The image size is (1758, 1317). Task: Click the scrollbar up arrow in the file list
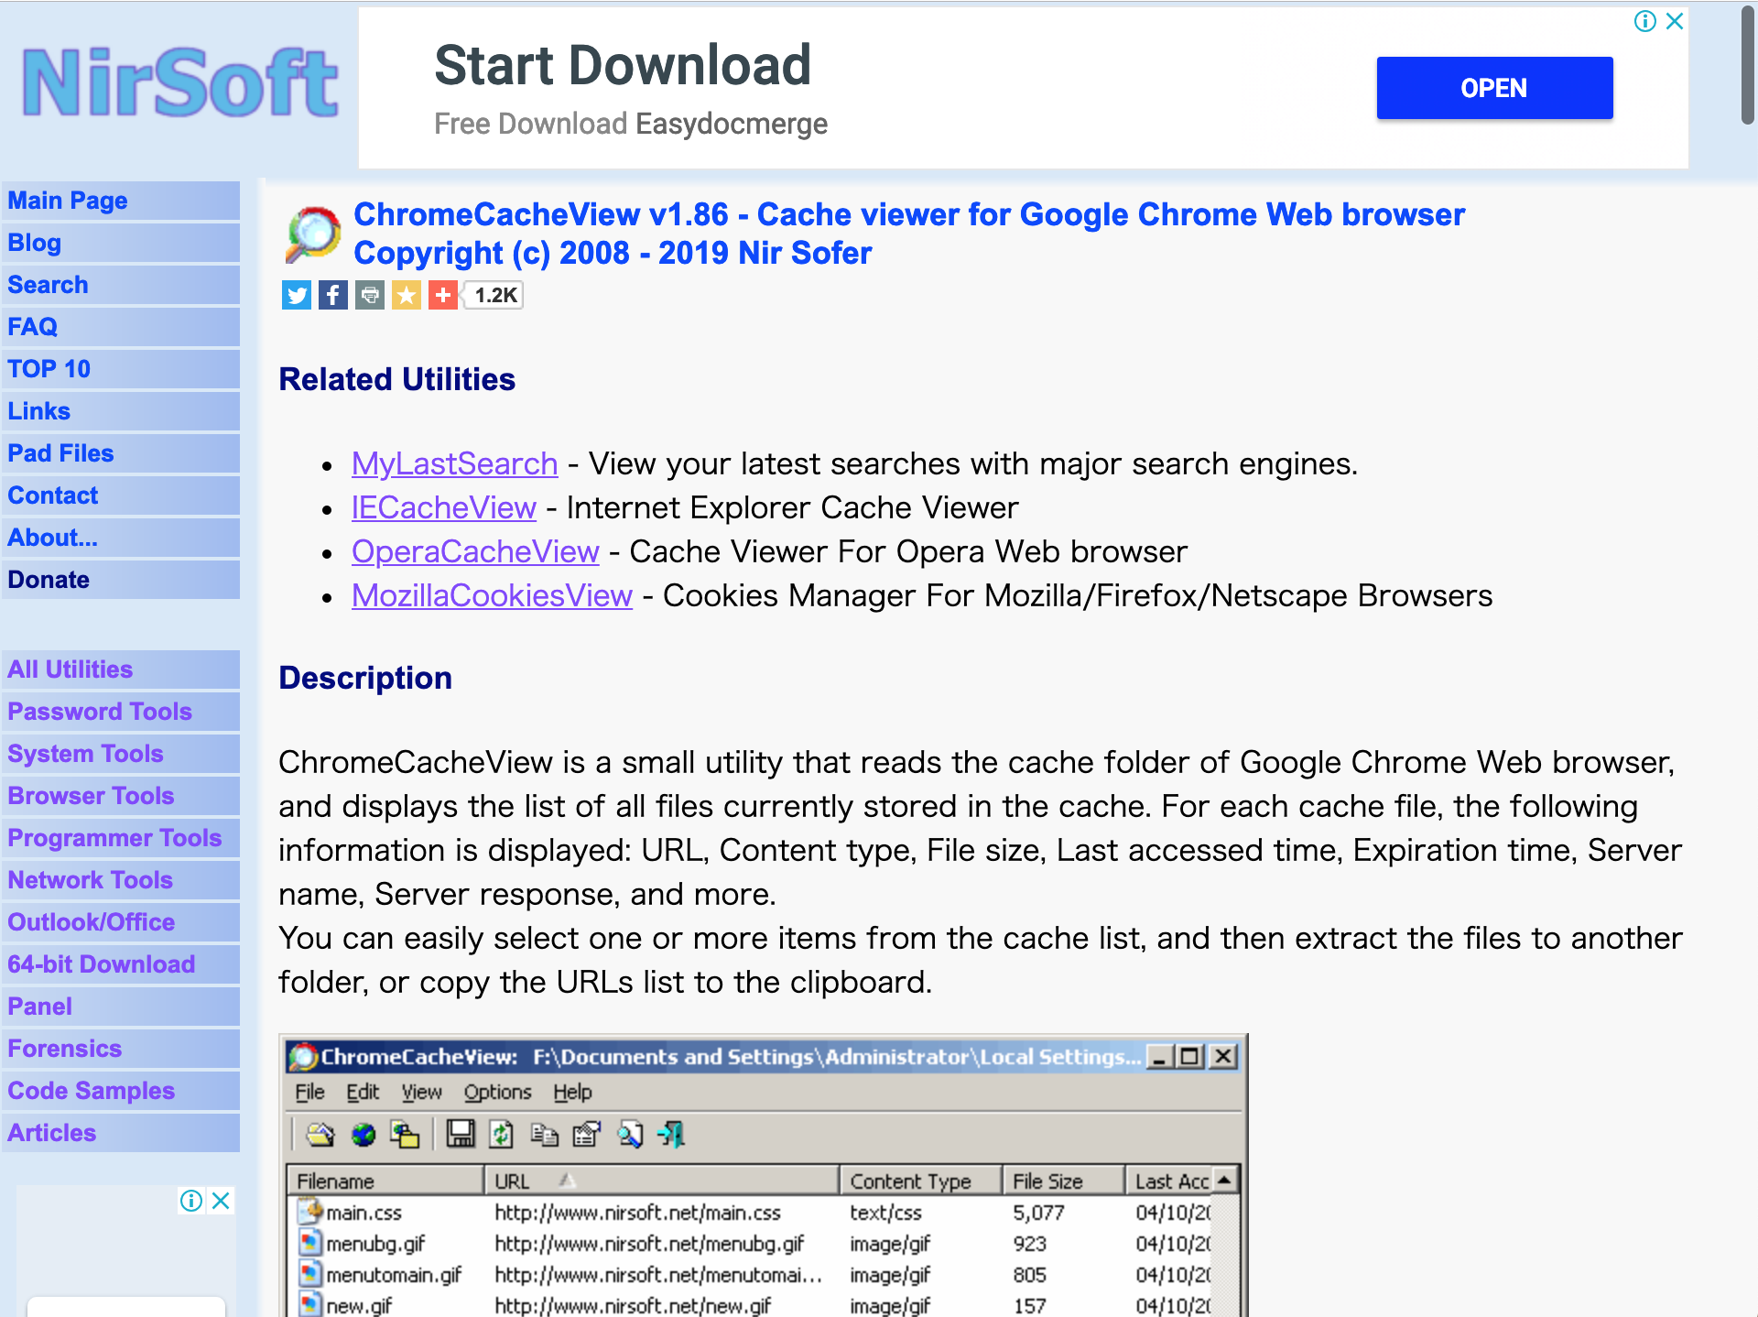point(1224,1180)
